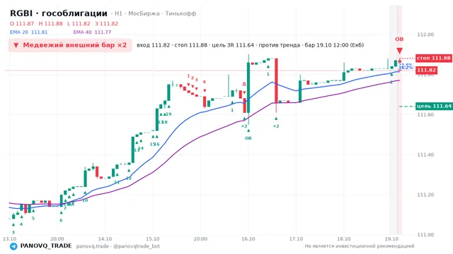This screenshot has width=453, height=254.
Task: Click the 17.10 date axis label
Action: 296,239
